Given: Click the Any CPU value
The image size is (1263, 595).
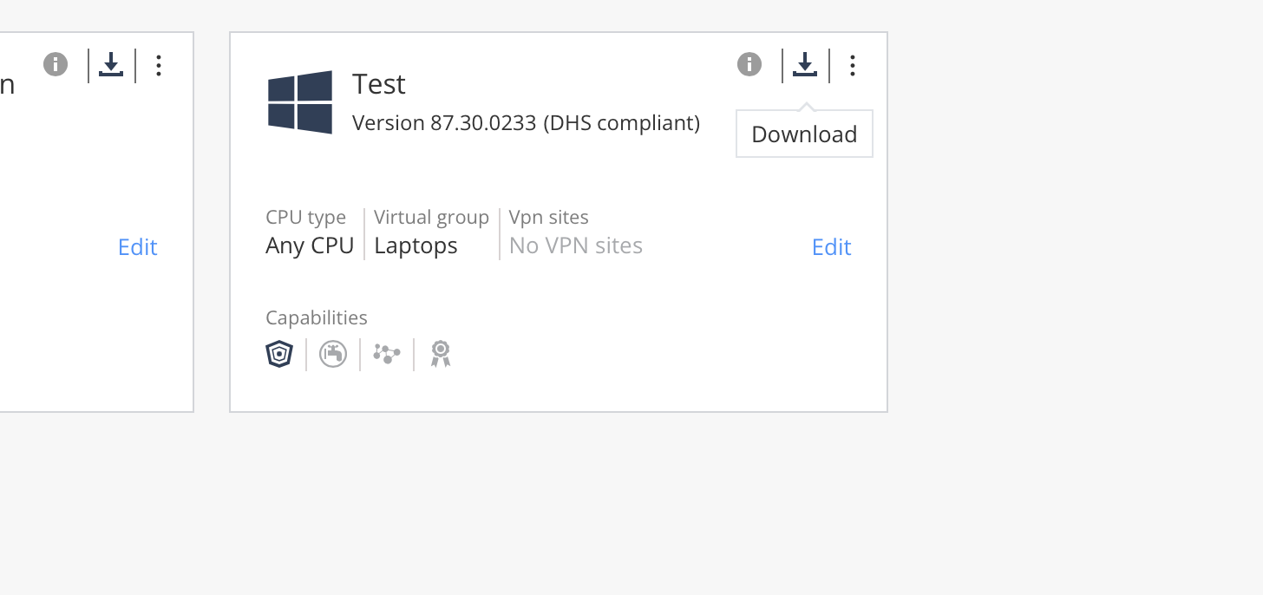Looking at the screenshot, I should point(310,246).
